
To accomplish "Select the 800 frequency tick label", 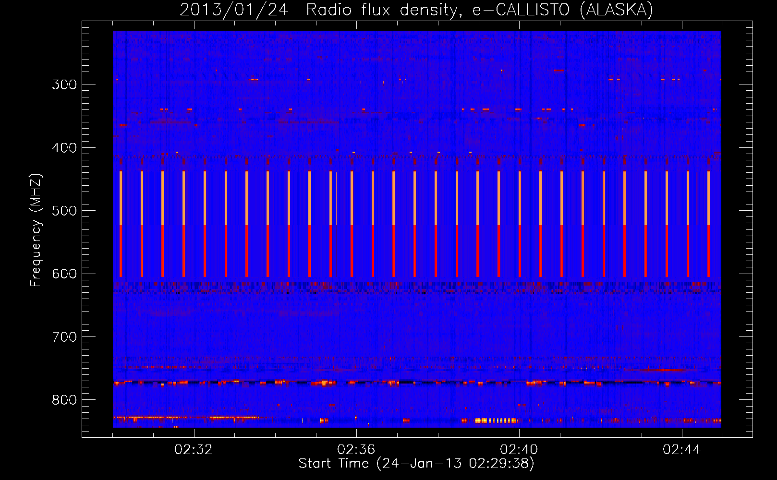I will point(64,400).
